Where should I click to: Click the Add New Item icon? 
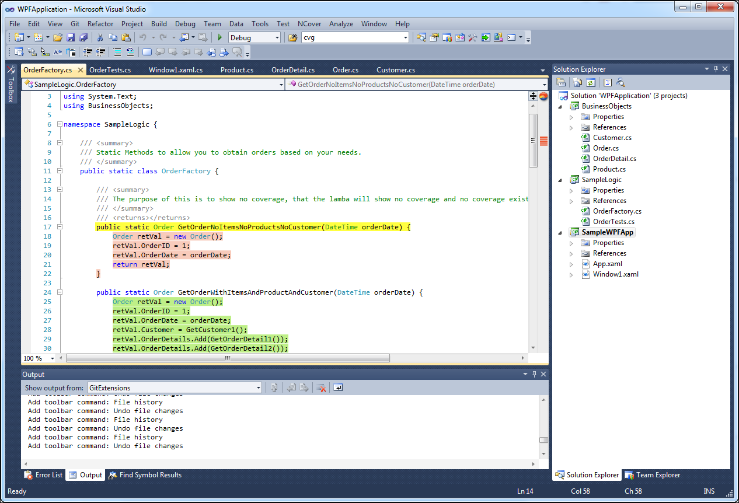click(38, 37)
